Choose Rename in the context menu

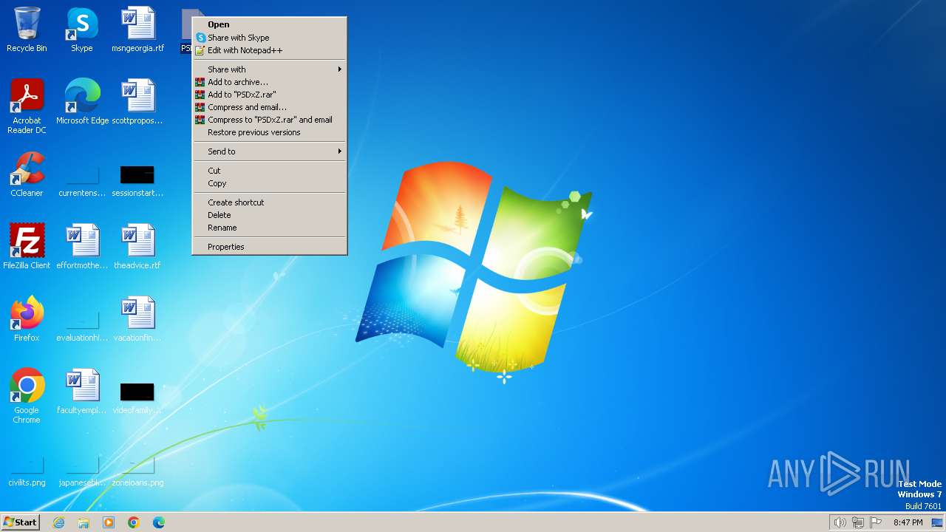[x=270, y=228]
